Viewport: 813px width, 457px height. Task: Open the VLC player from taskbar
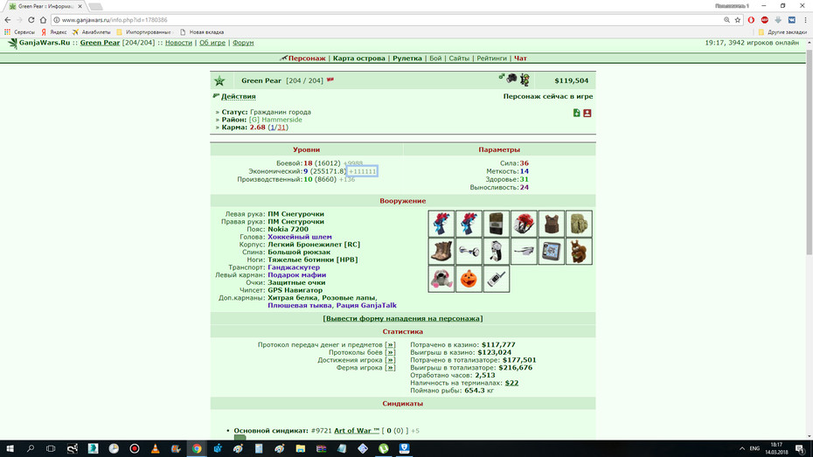point(155,449)
